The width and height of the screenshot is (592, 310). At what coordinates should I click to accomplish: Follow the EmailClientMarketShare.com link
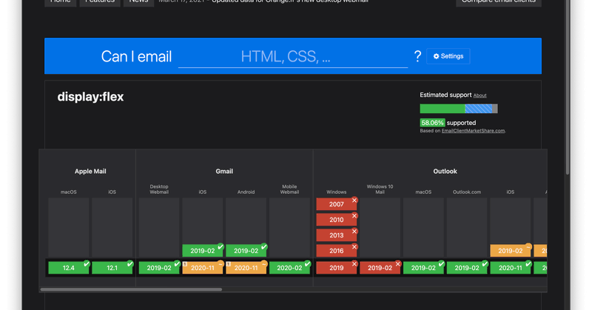click(x=473, y=131)
